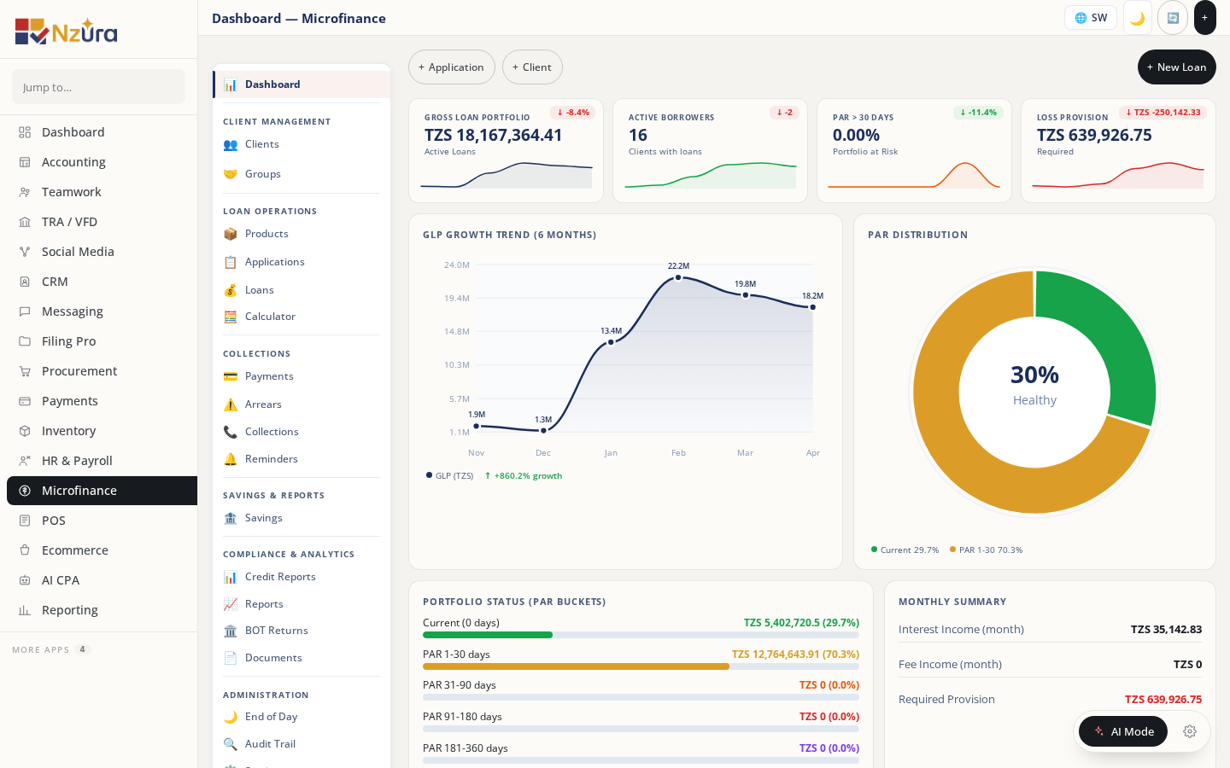
Task: Toggle GLP (TZS) legend entry
Action: [449, 476]
